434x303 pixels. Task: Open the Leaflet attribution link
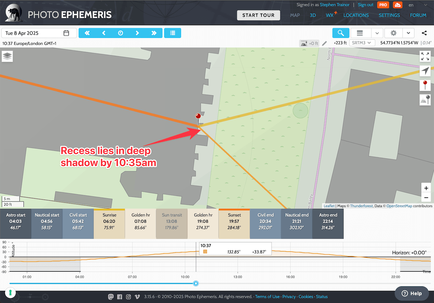329,206
